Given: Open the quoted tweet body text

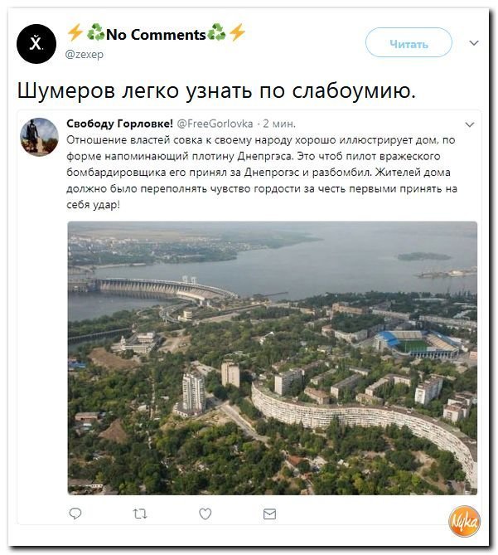Looking at the screenshot, I should [262, 173].
